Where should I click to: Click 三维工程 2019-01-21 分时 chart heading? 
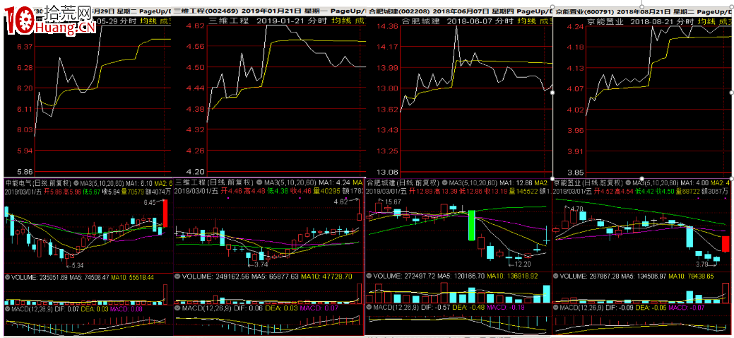click(268, 21)
